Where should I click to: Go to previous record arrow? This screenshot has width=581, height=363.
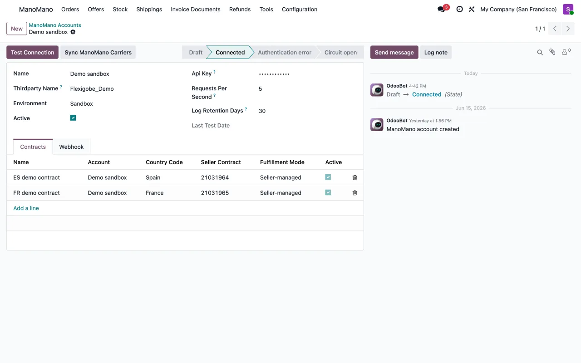coord(555,29)
